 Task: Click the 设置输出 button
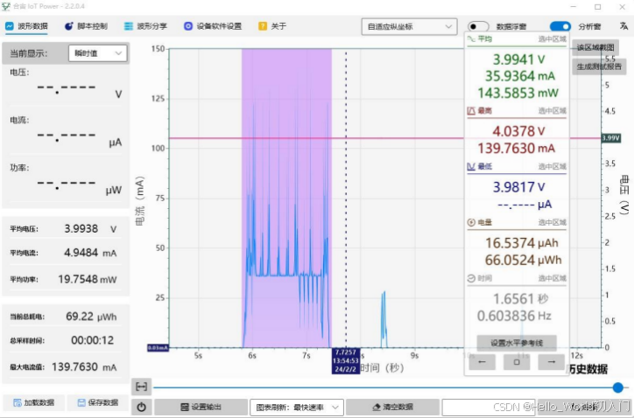point(201,407)
